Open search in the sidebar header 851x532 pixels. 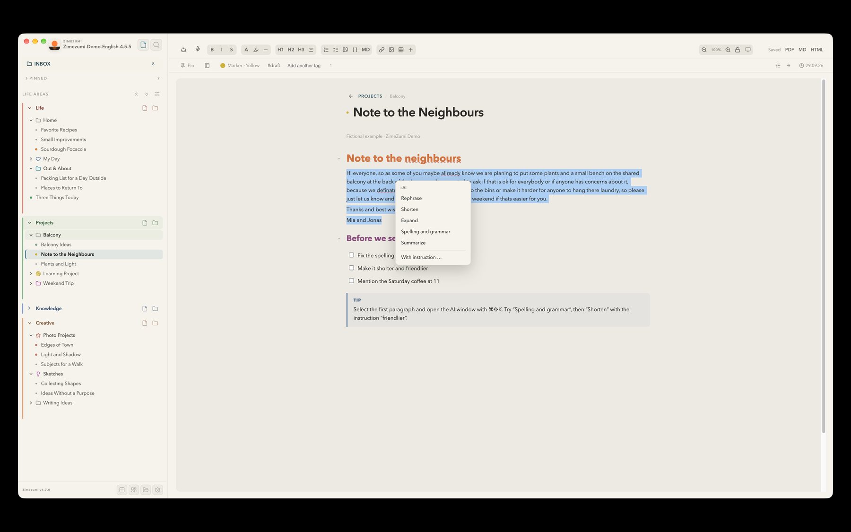156,45
